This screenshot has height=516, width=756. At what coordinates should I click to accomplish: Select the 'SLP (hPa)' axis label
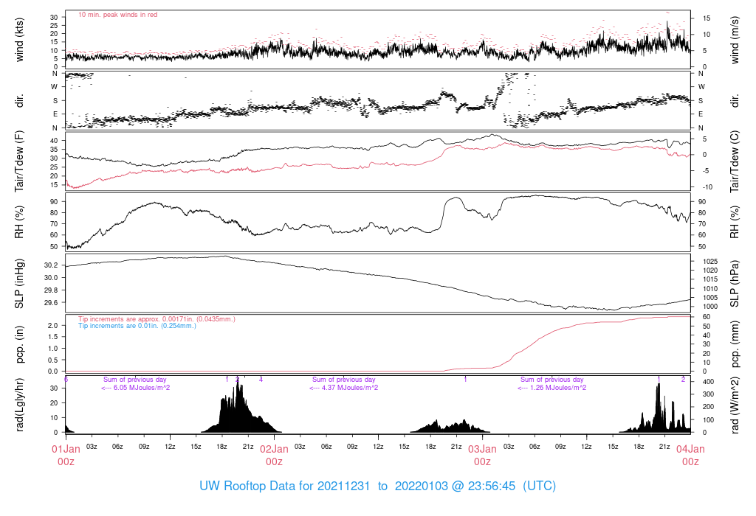735,285
